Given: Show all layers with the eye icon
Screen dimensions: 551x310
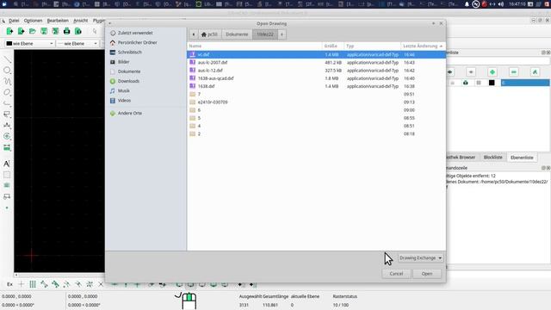Looking at the screenshot, I should (x=449, y=72).
